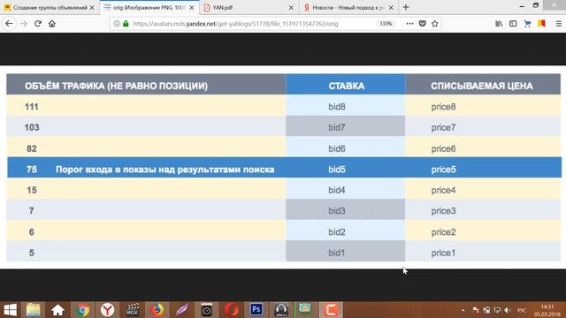Click the traffic volume value 15
566x318 pixels.
(32, 190)
